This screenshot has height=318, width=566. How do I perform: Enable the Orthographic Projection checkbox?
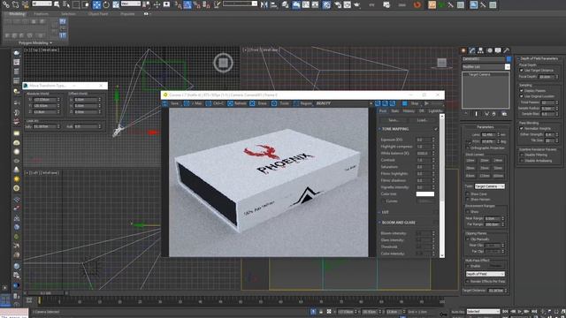(468, 148)
